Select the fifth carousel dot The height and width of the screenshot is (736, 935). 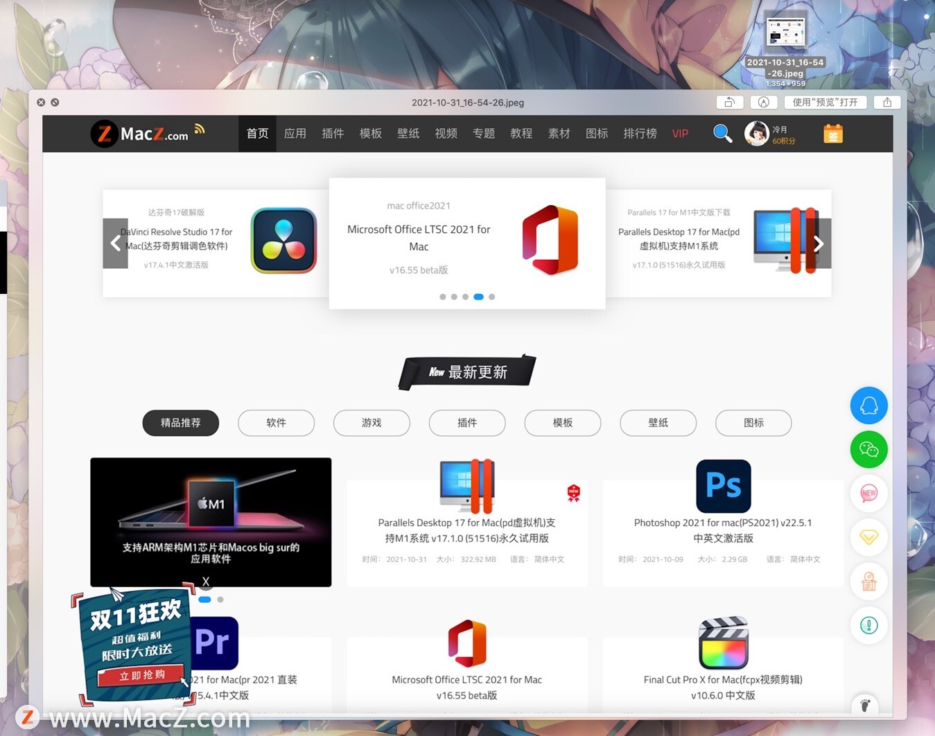491,297
